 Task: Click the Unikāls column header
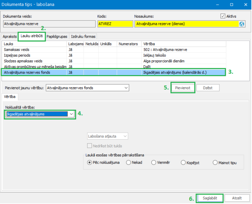coord(108,44)
